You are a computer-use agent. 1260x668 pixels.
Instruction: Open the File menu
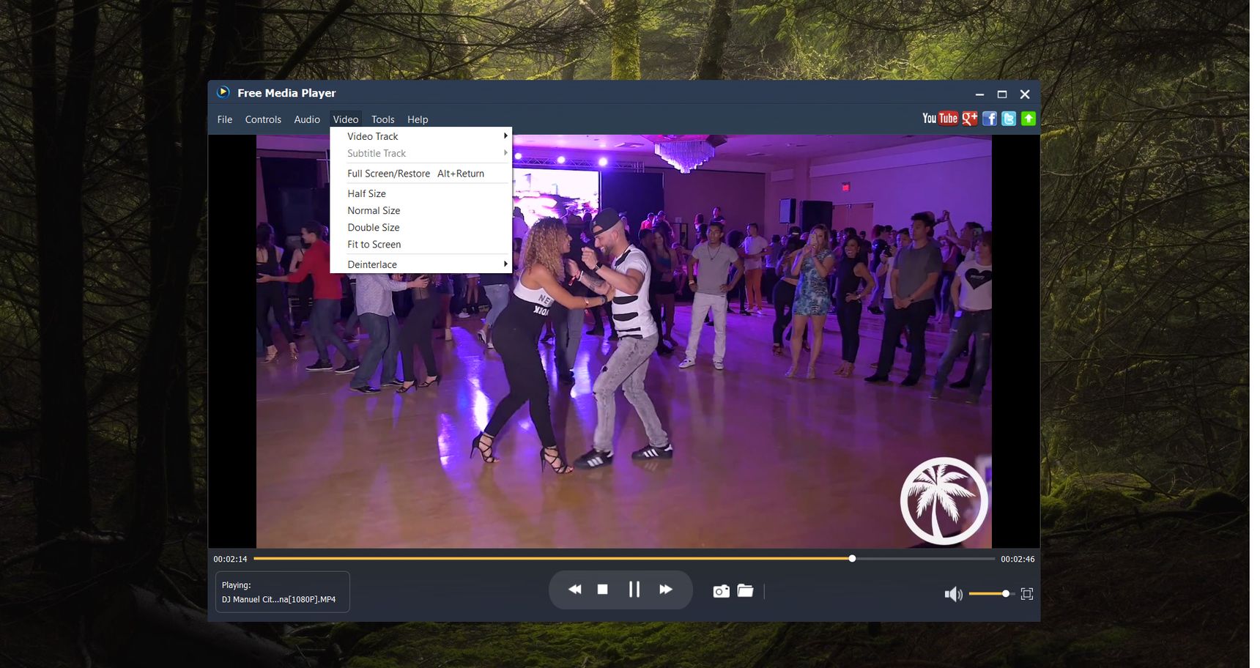coord(225,119)
